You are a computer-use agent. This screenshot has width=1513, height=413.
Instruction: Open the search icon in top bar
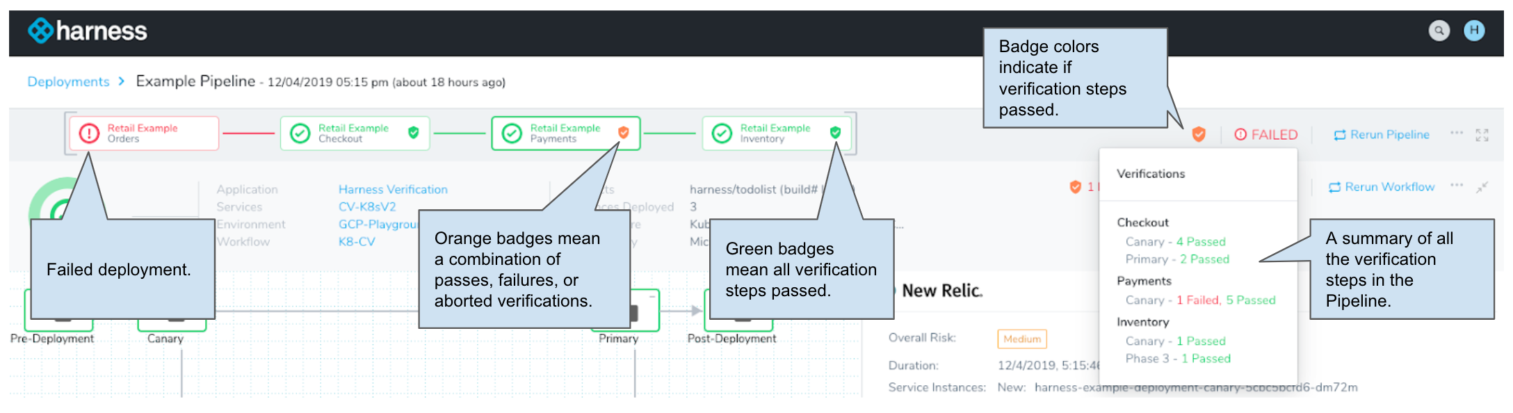pos(1439,31)
